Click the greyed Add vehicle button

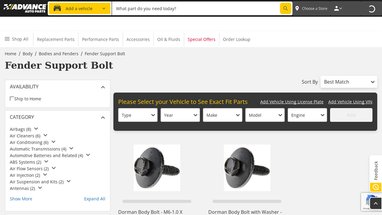(351, 115)
